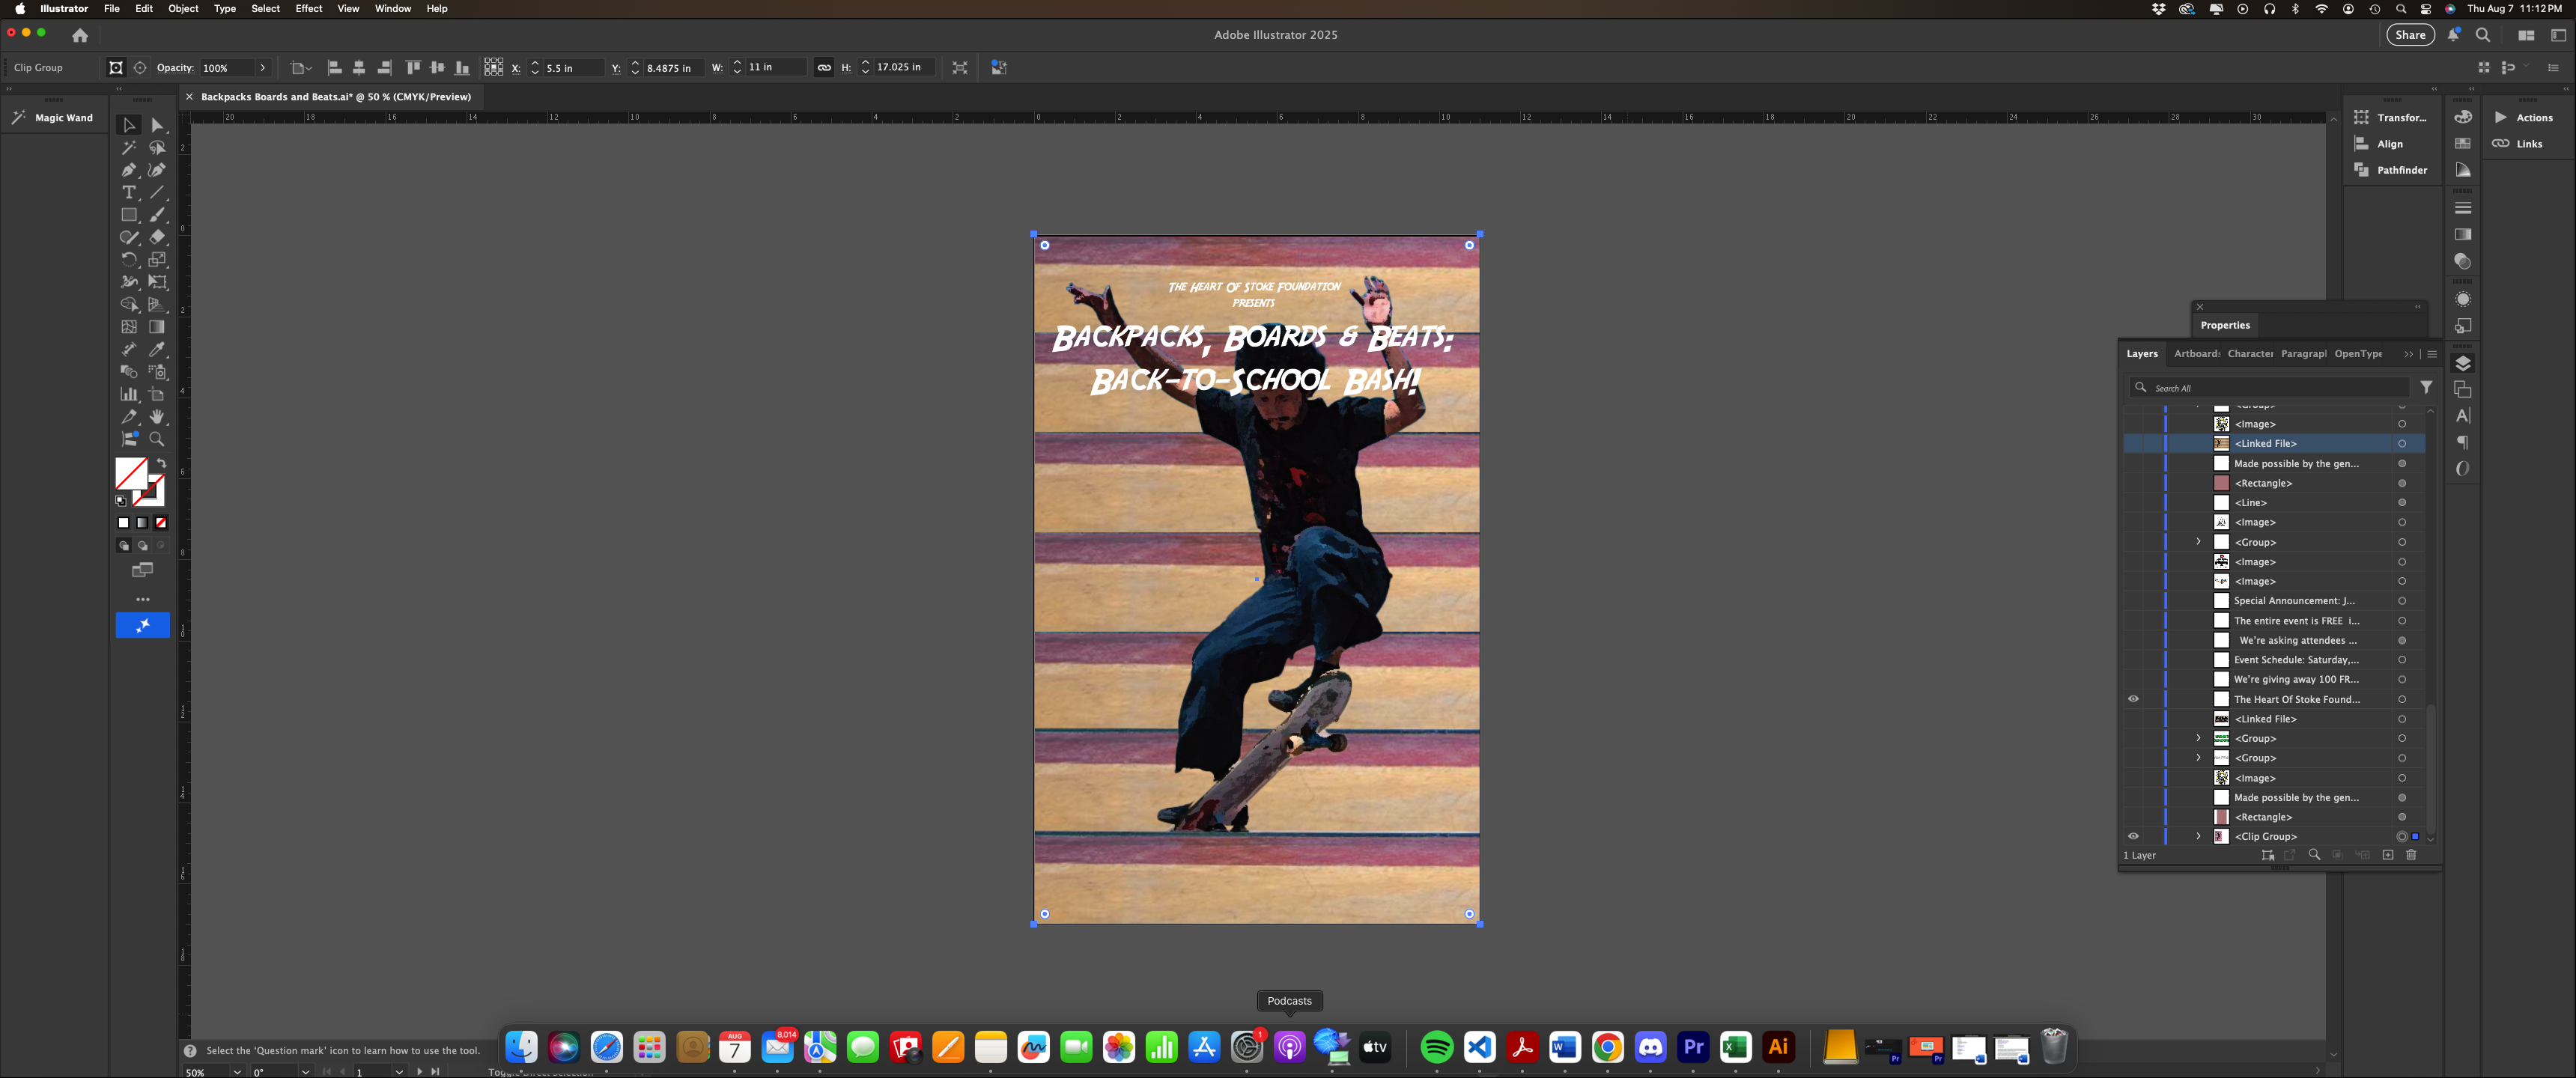Select the Lasso tool
The width and height of the screenshot is (2576, 1078).
coord(157,148)
